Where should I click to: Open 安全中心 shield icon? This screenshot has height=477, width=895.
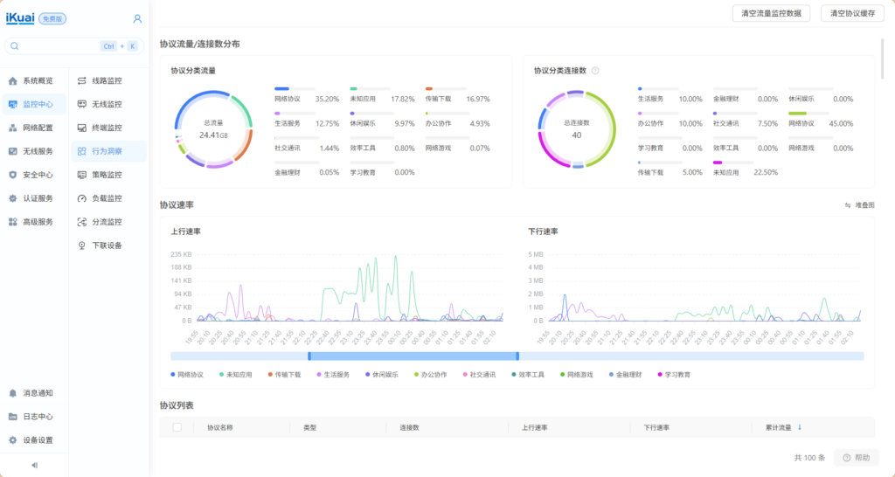click(12, 176)
